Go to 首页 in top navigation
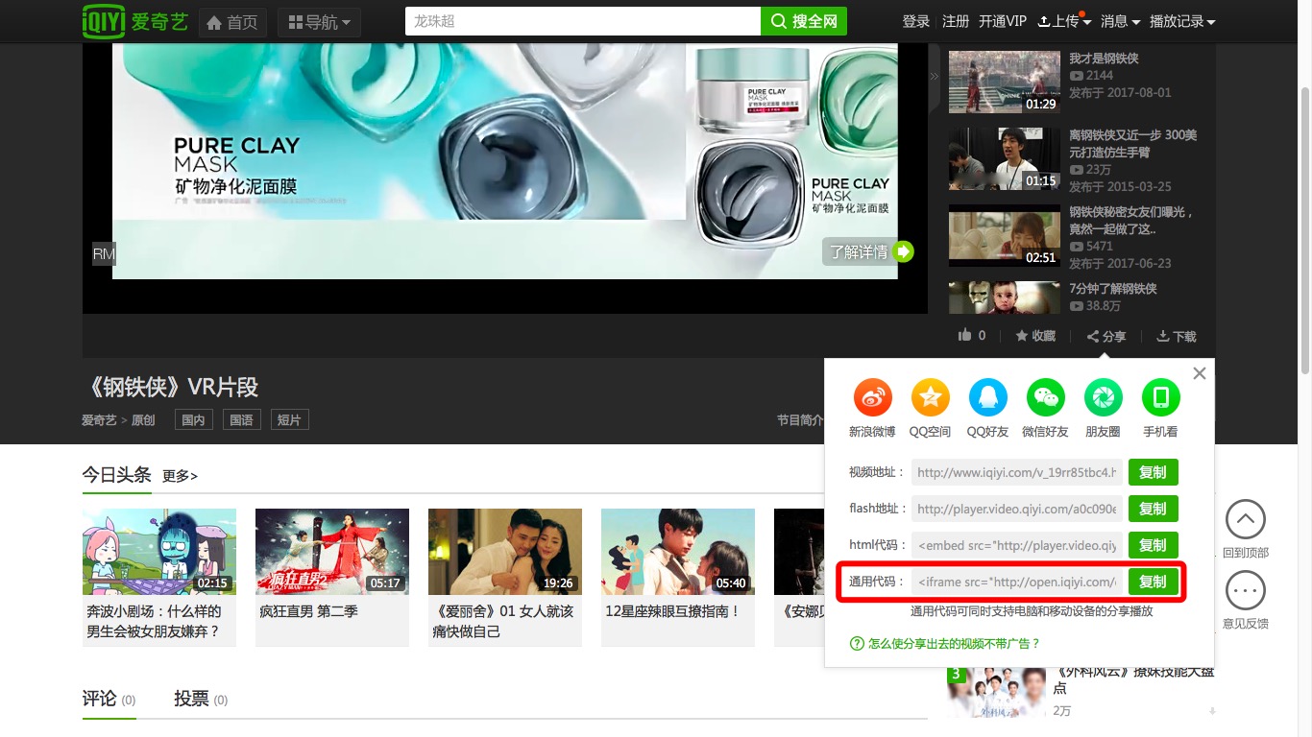 (232, 22)
